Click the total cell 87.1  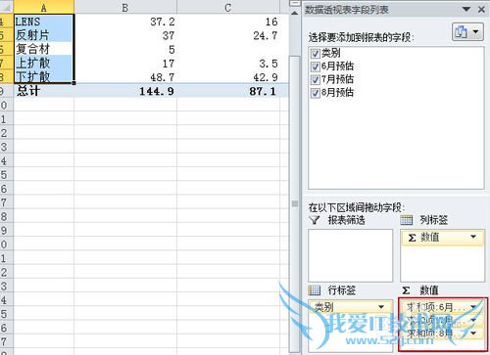tap(228, 91)
